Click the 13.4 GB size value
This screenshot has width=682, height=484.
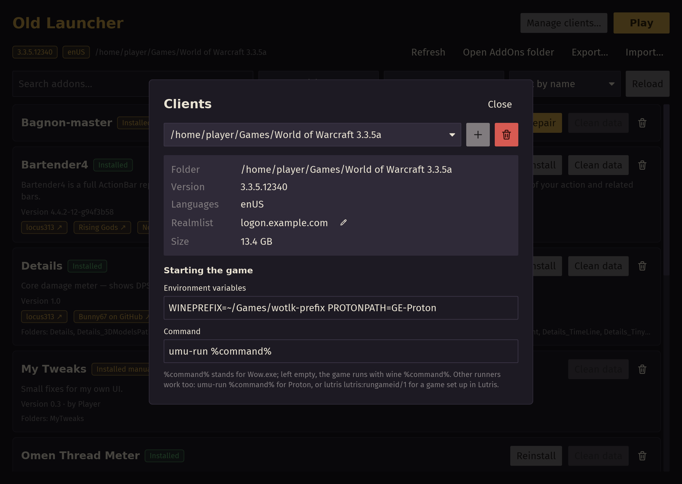click(x=256, y=241)
